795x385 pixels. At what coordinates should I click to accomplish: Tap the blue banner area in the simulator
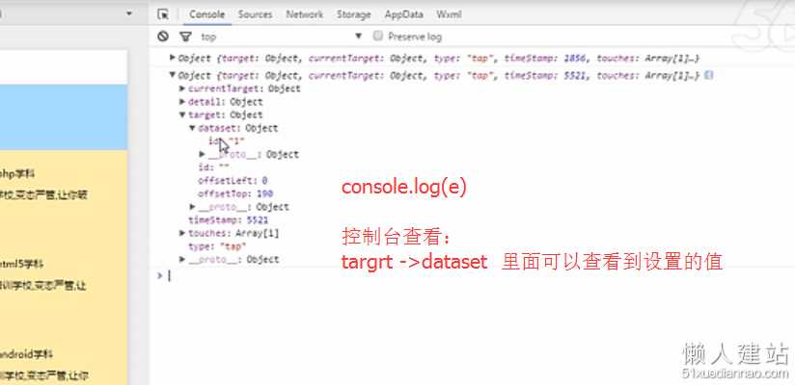coord(64,116)
